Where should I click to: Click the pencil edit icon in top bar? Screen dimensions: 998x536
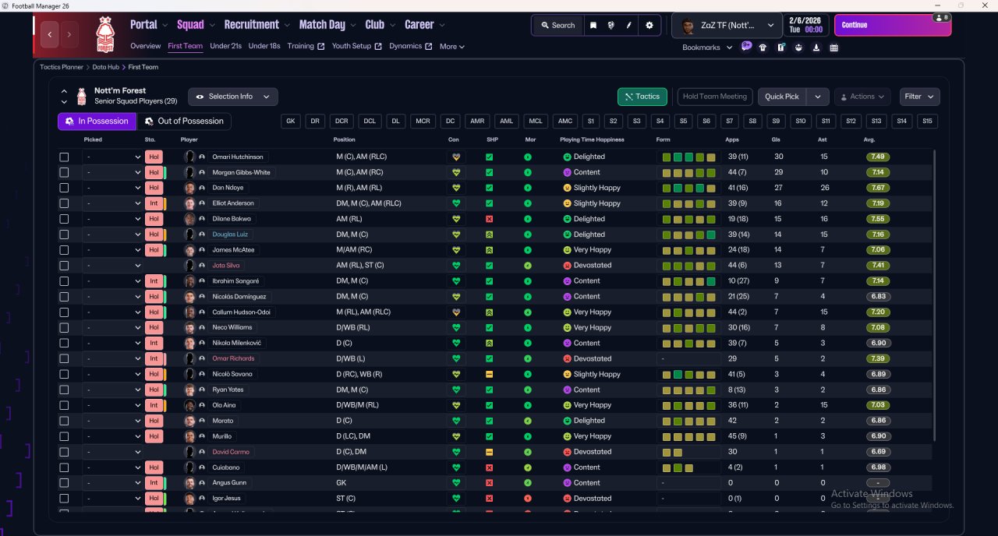[x=629, y=25]
